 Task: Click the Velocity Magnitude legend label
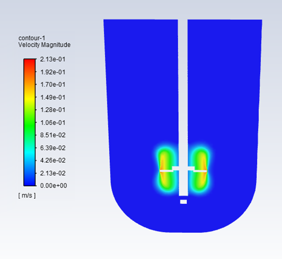tap(44, 45)
